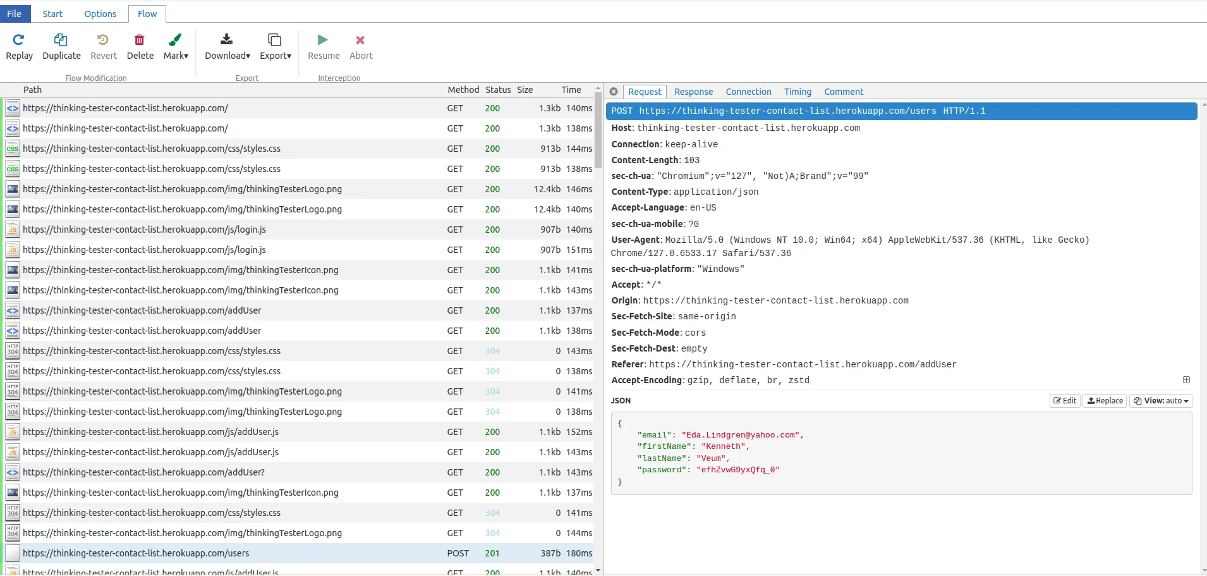
Task: Click scroll down arrow of flow list
Action: pyautogui.click(x=598, y=571)
